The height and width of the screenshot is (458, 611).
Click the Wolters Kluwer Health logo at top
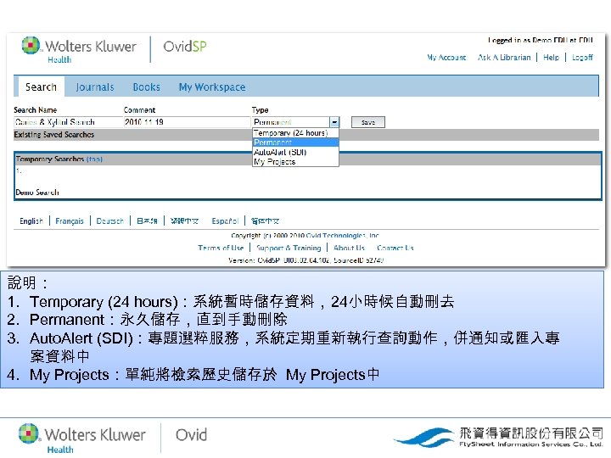[x=79, y=50]
